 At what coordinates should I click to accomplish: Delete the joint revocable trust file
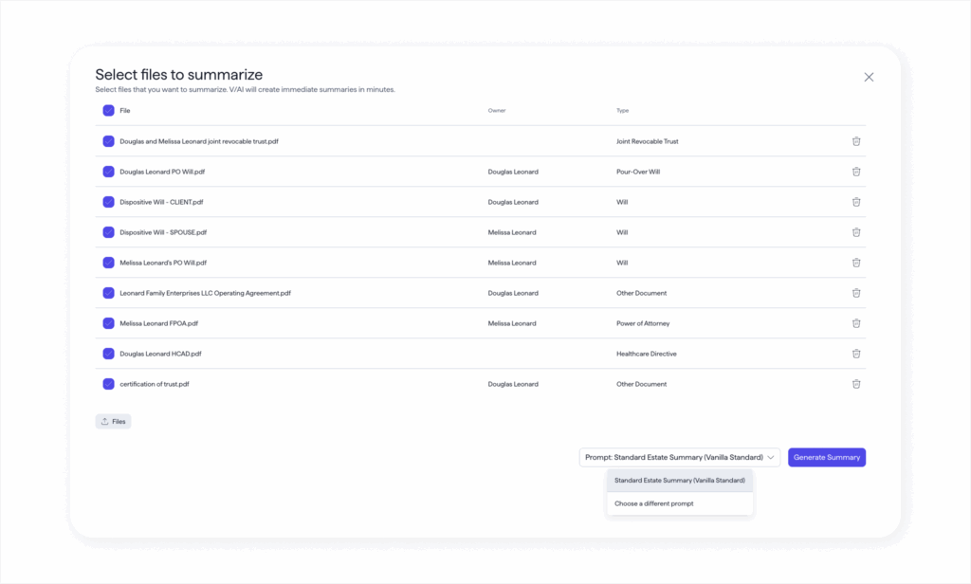pyautogui.click(x=856, y=141)
